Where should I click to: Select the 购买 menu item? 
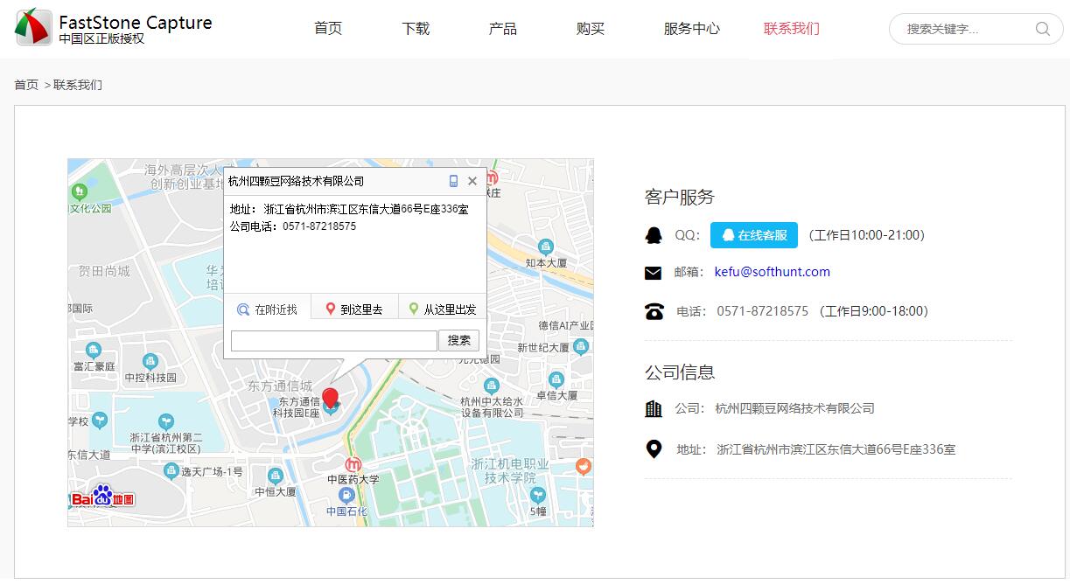[x=591, y=29]
